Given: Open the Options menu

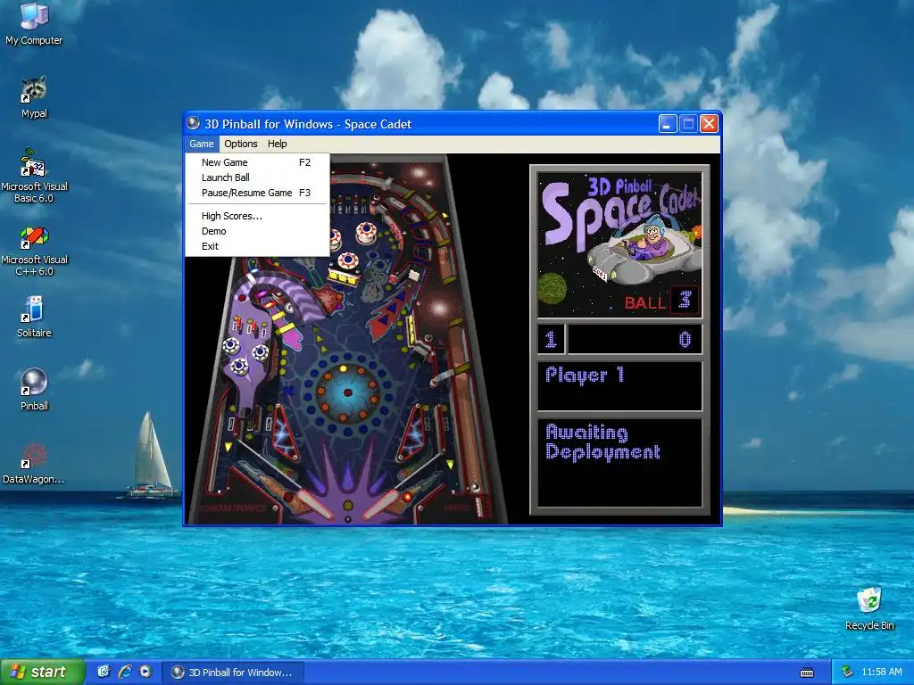Looking at the screenshot, I should point(241,144).
